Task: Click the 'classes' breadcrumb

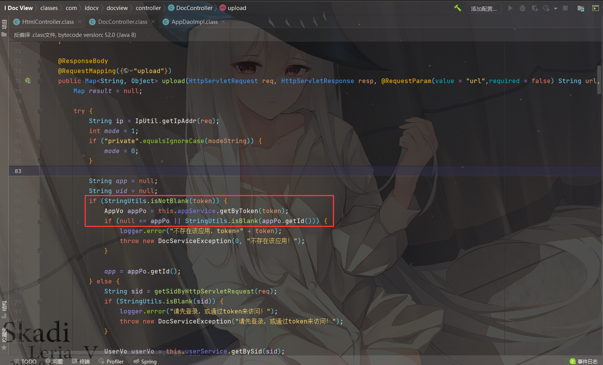Action: tap(49, 8)
